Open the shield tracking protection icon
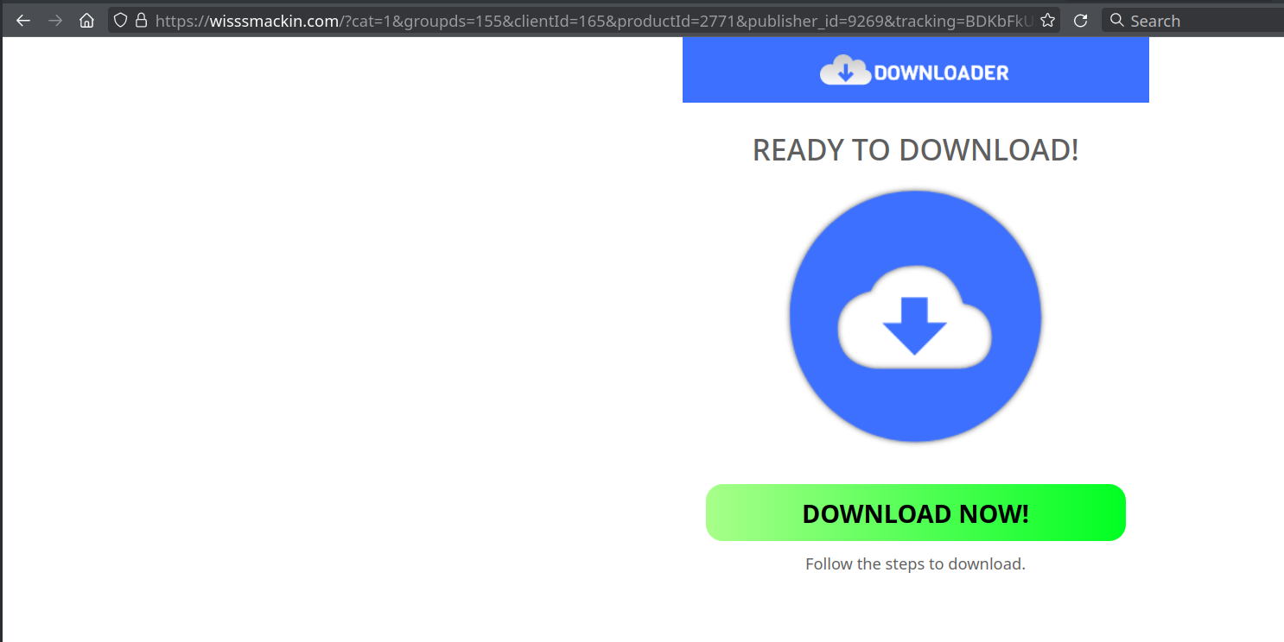The image size is (1284, 642). coord(121,20)
